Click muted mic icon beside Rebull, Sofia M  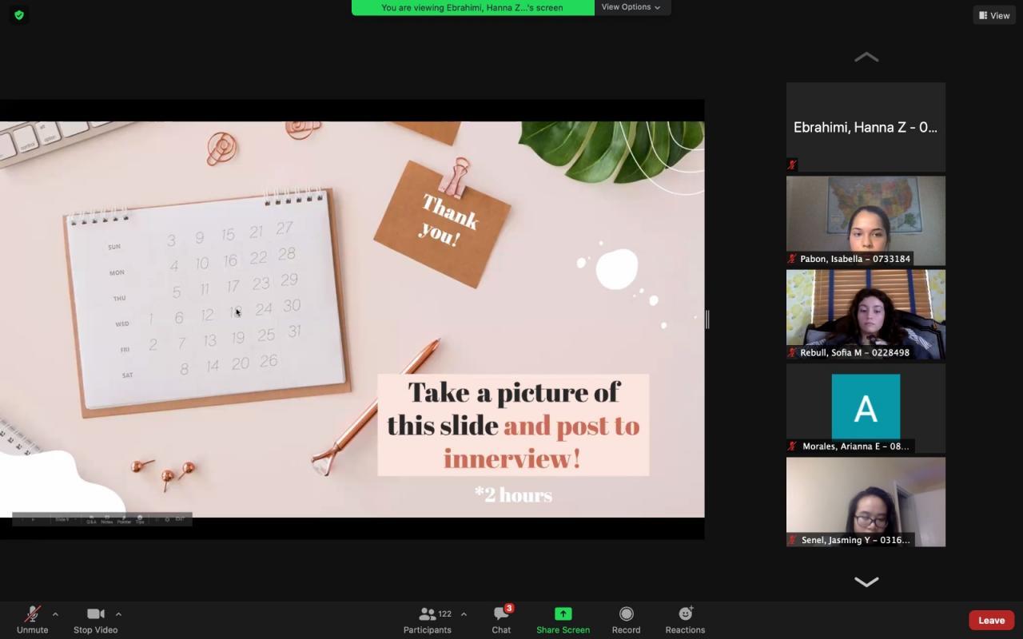793,352
